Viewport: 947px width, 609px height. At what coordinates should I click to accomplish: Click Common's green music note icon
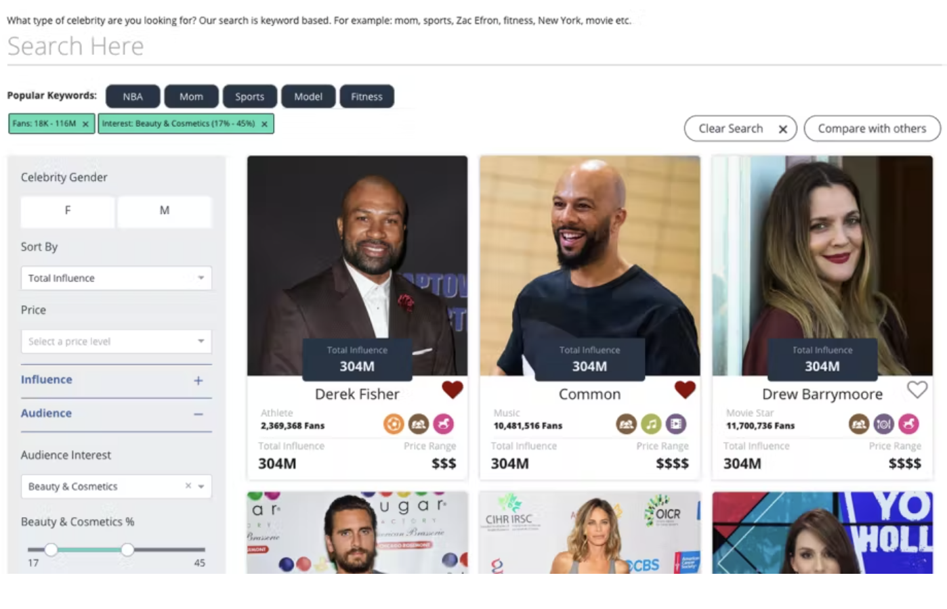click(x=651, y=424)
